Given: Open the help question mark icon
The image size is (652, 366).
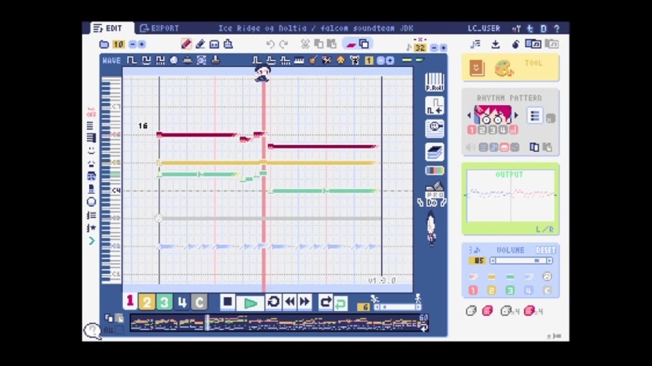Looking at the screenshot, I should [557, 28].
